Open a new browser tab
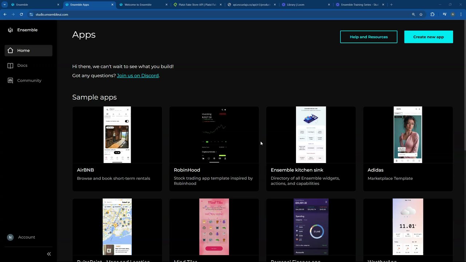 pyautogui.click(x=391, y=5)
